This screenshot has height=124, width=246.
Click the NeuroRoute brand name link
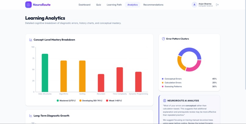coord(42,5)
